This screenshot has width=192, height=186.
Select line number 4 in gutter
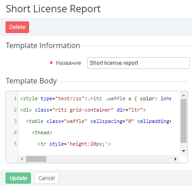(15, 132)
